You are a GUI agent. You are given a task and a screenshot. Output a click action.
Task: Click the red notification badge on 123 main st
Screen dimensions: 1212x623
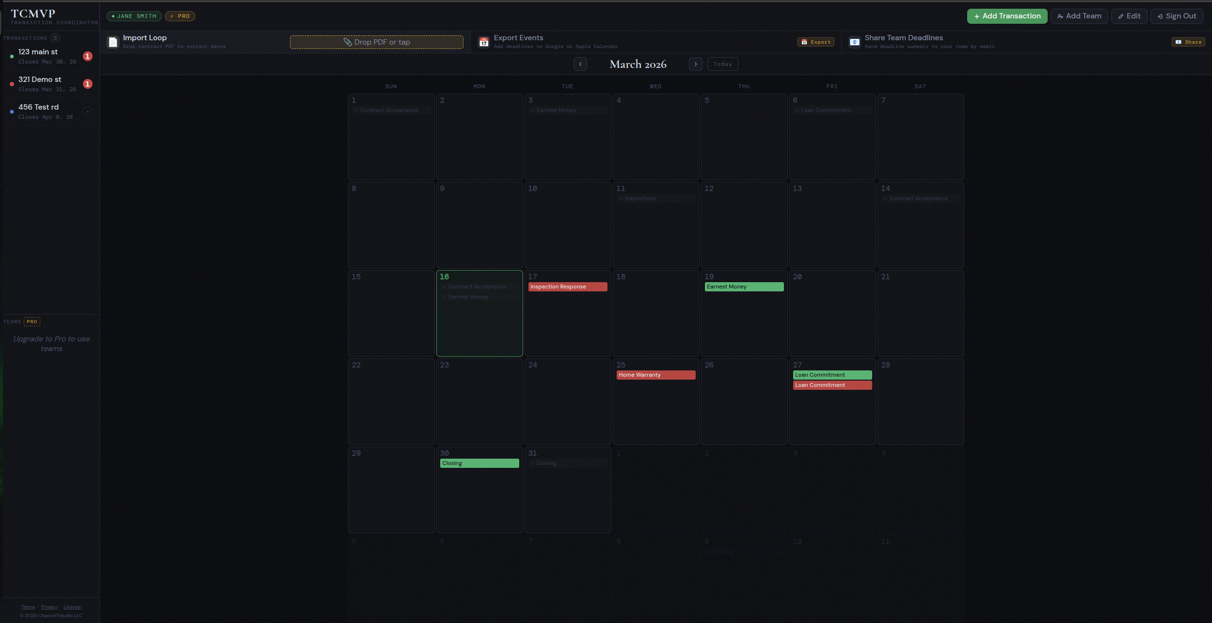point(87,55)
